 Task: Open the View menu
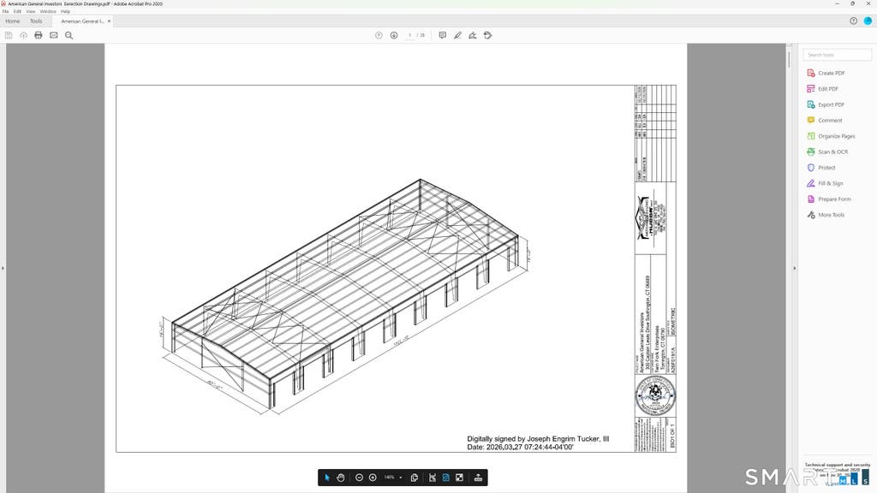coord(31,11)
